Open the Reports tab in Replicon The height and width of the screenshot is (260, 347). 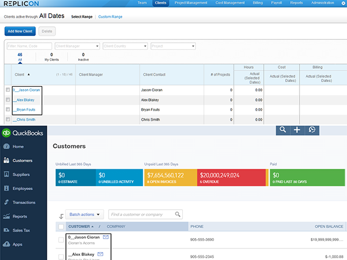point(297,3)
